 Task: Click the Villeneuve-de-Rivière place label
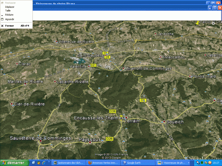tap(76, 42)
